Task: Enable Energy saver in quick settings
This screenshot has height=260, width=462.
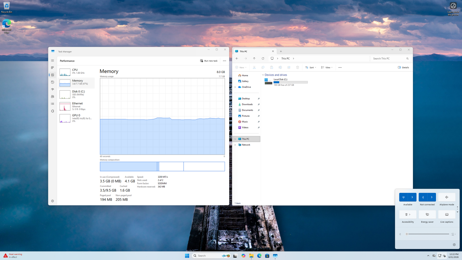Action: (x=427, y=215)
